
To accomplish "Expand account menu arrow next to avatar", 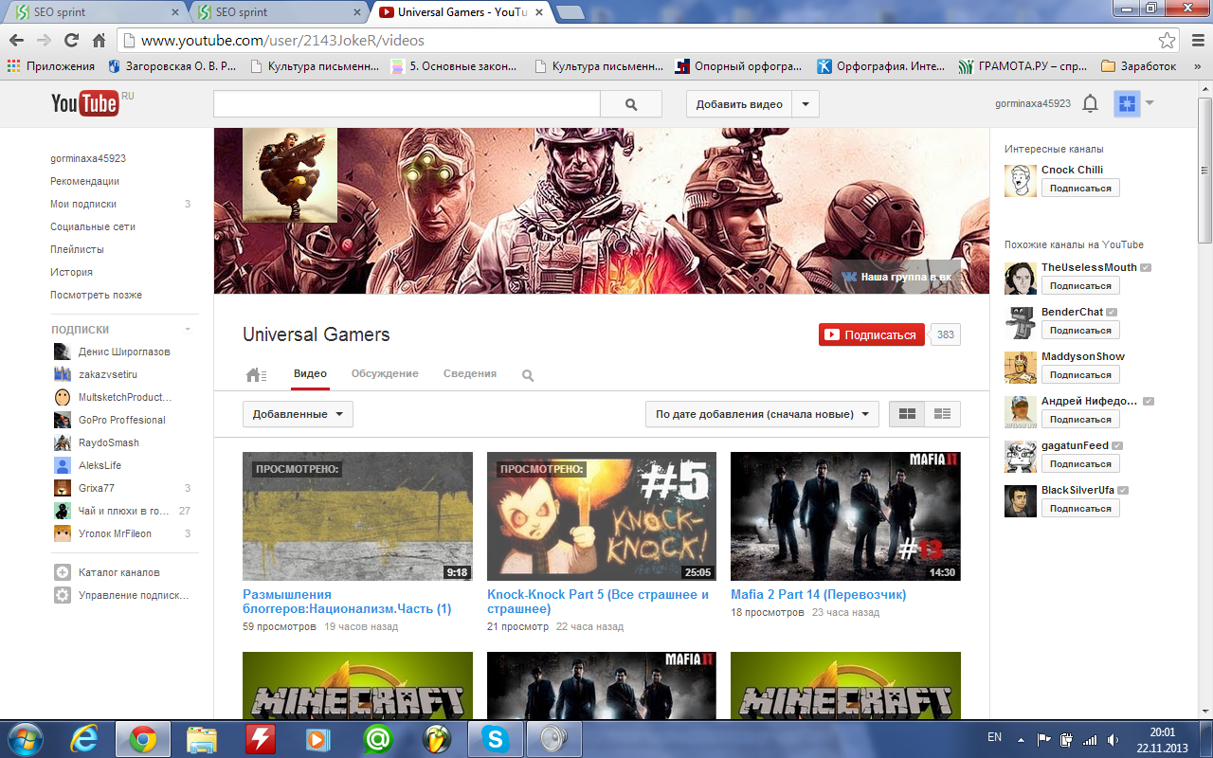I will point(1150,102).
